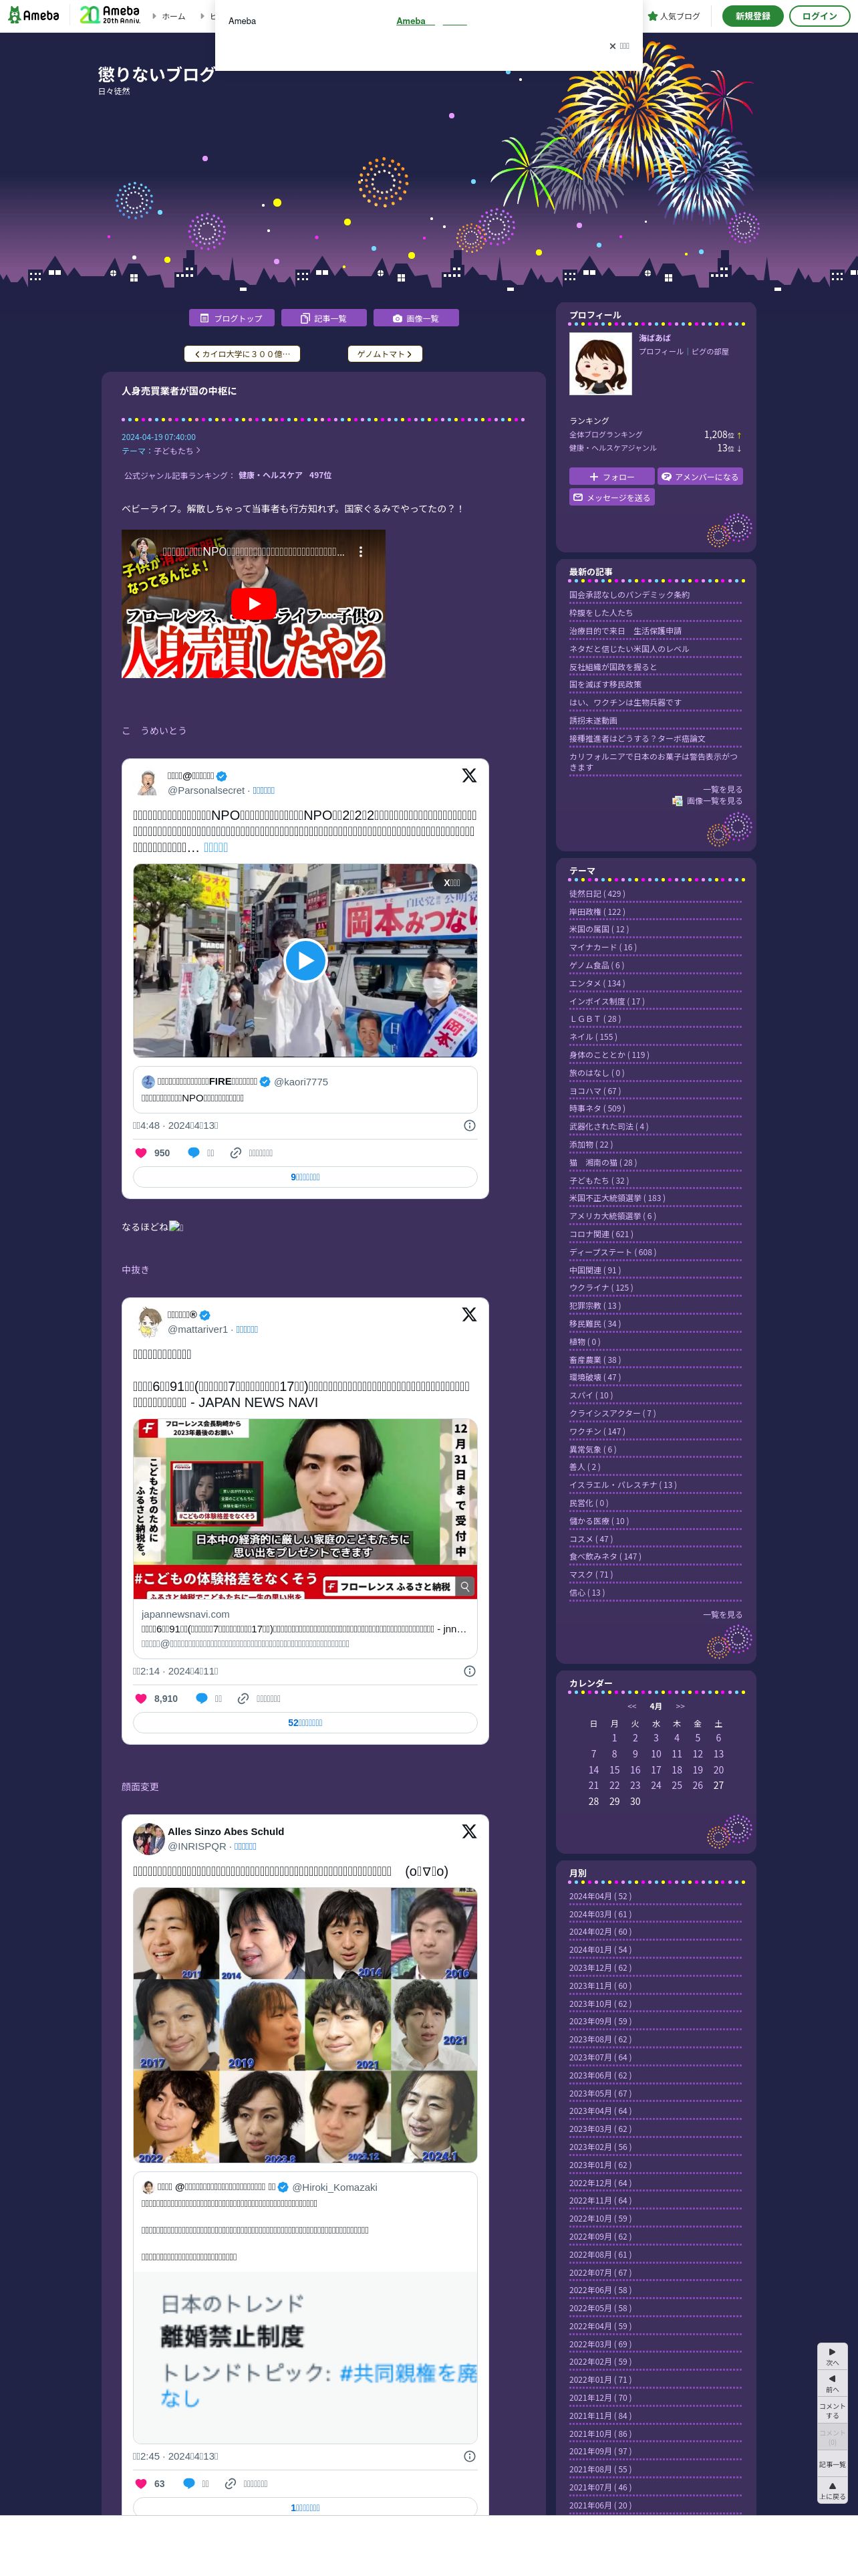
Task: Open info icon on the 2:45 tweet
Action: pos(470,2457)
